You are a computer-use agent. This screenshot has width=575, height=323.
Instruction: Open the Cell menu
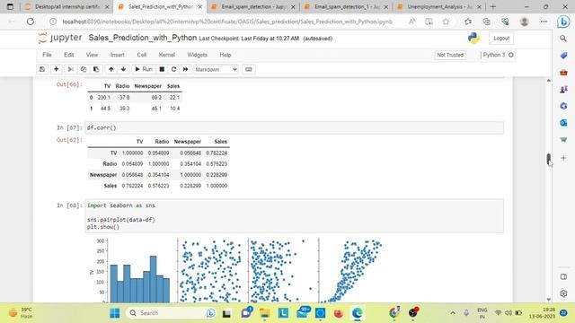(142, 55)
